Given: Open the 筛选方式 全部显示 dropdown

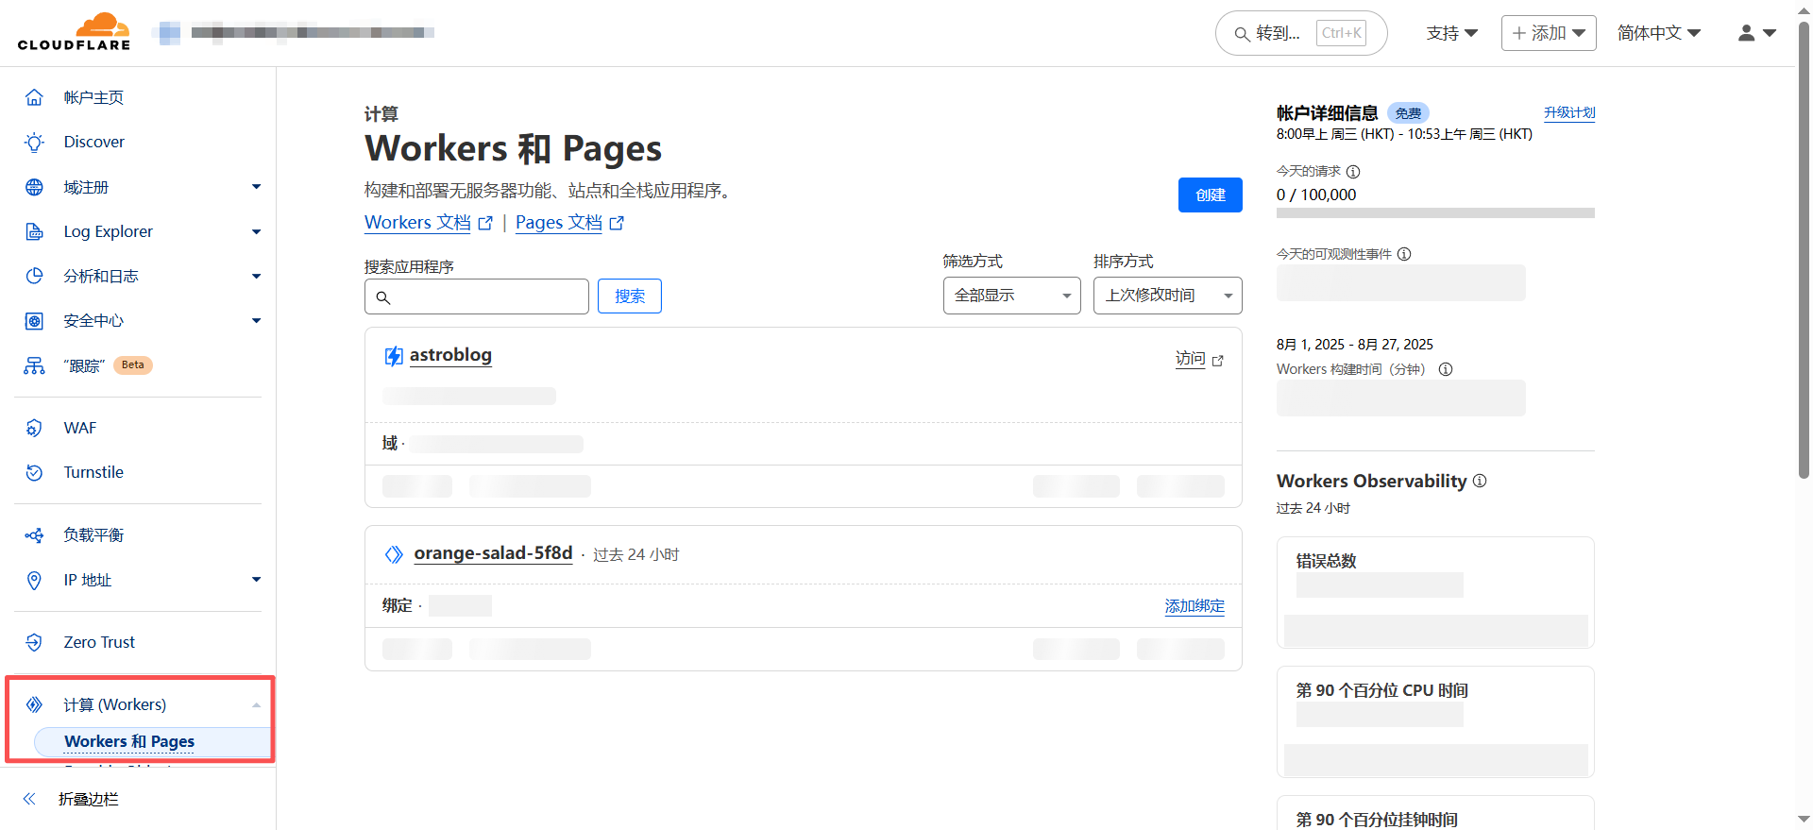Looking at the screenshot, I should [x=1011, y=296].
